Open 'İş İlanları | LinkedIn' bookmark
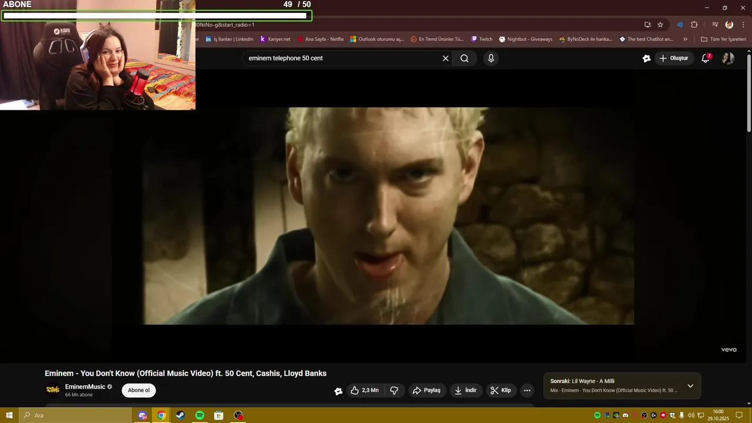Image resolution: width=752 pixels, height=423 pixels. point(229,39)
